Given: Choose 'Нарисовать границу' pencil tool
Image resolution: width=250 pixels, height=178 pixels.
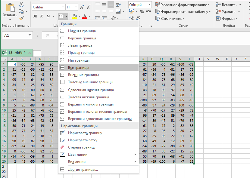Looking at the screenshot, I should click(x=85, y=133).
